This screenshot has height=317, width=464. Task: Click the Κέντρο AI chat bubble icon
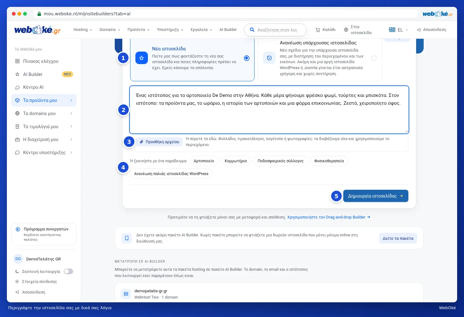(18, 87)
